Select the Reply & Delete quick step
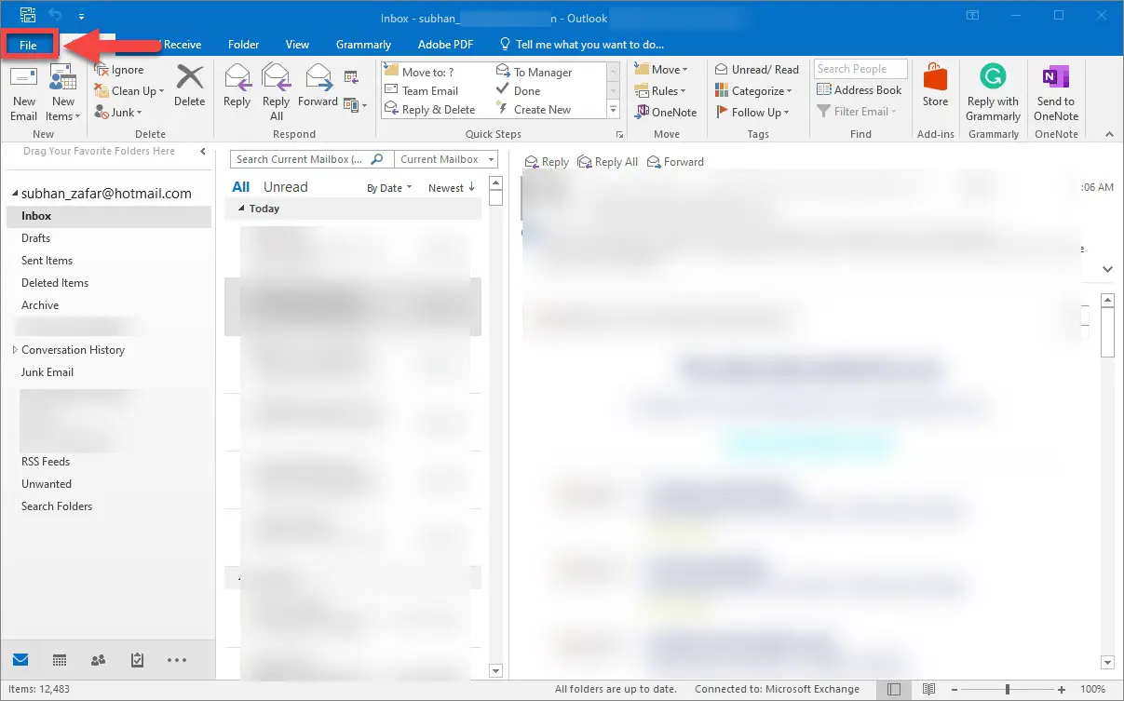This screenshot has width=1124, height=701. coord(438,109)
